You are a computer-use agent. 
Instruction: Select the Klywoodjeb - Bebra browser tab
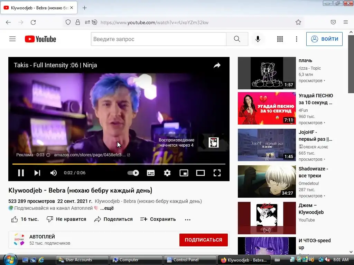click(39, 8)
